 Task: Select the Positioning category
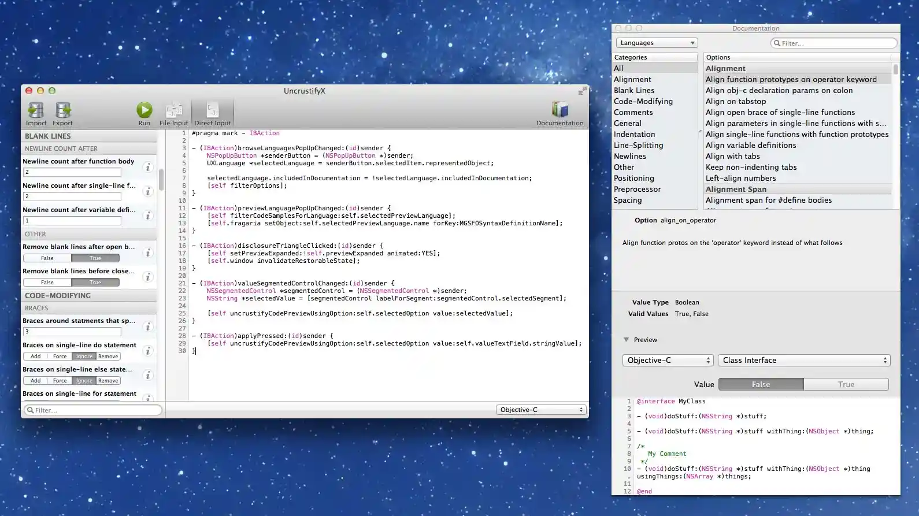(655, 178)
